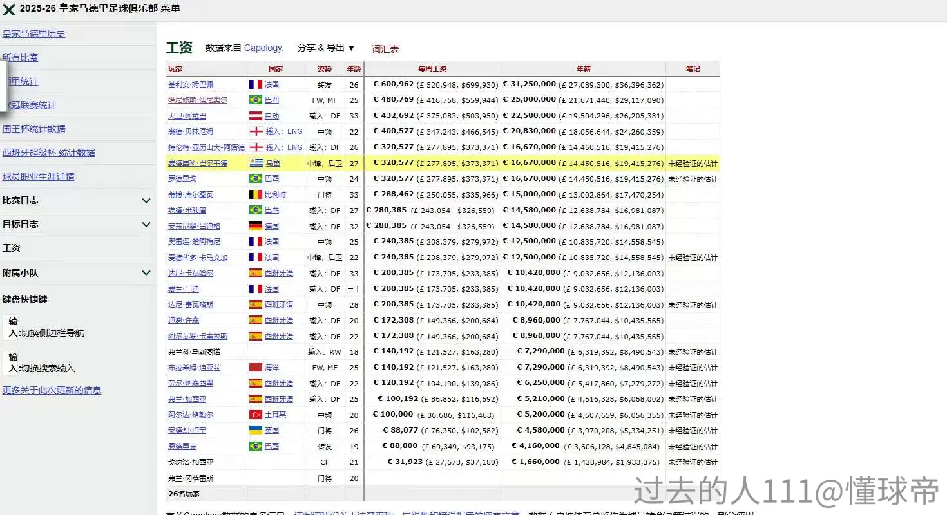The image size is (947, 515).
Task: Sort table by 年龄 column header
Action: tap(354, 69)
